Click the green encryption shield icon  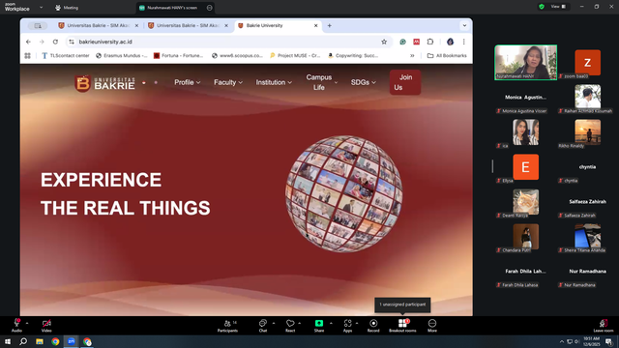click(x=542, y=7)
